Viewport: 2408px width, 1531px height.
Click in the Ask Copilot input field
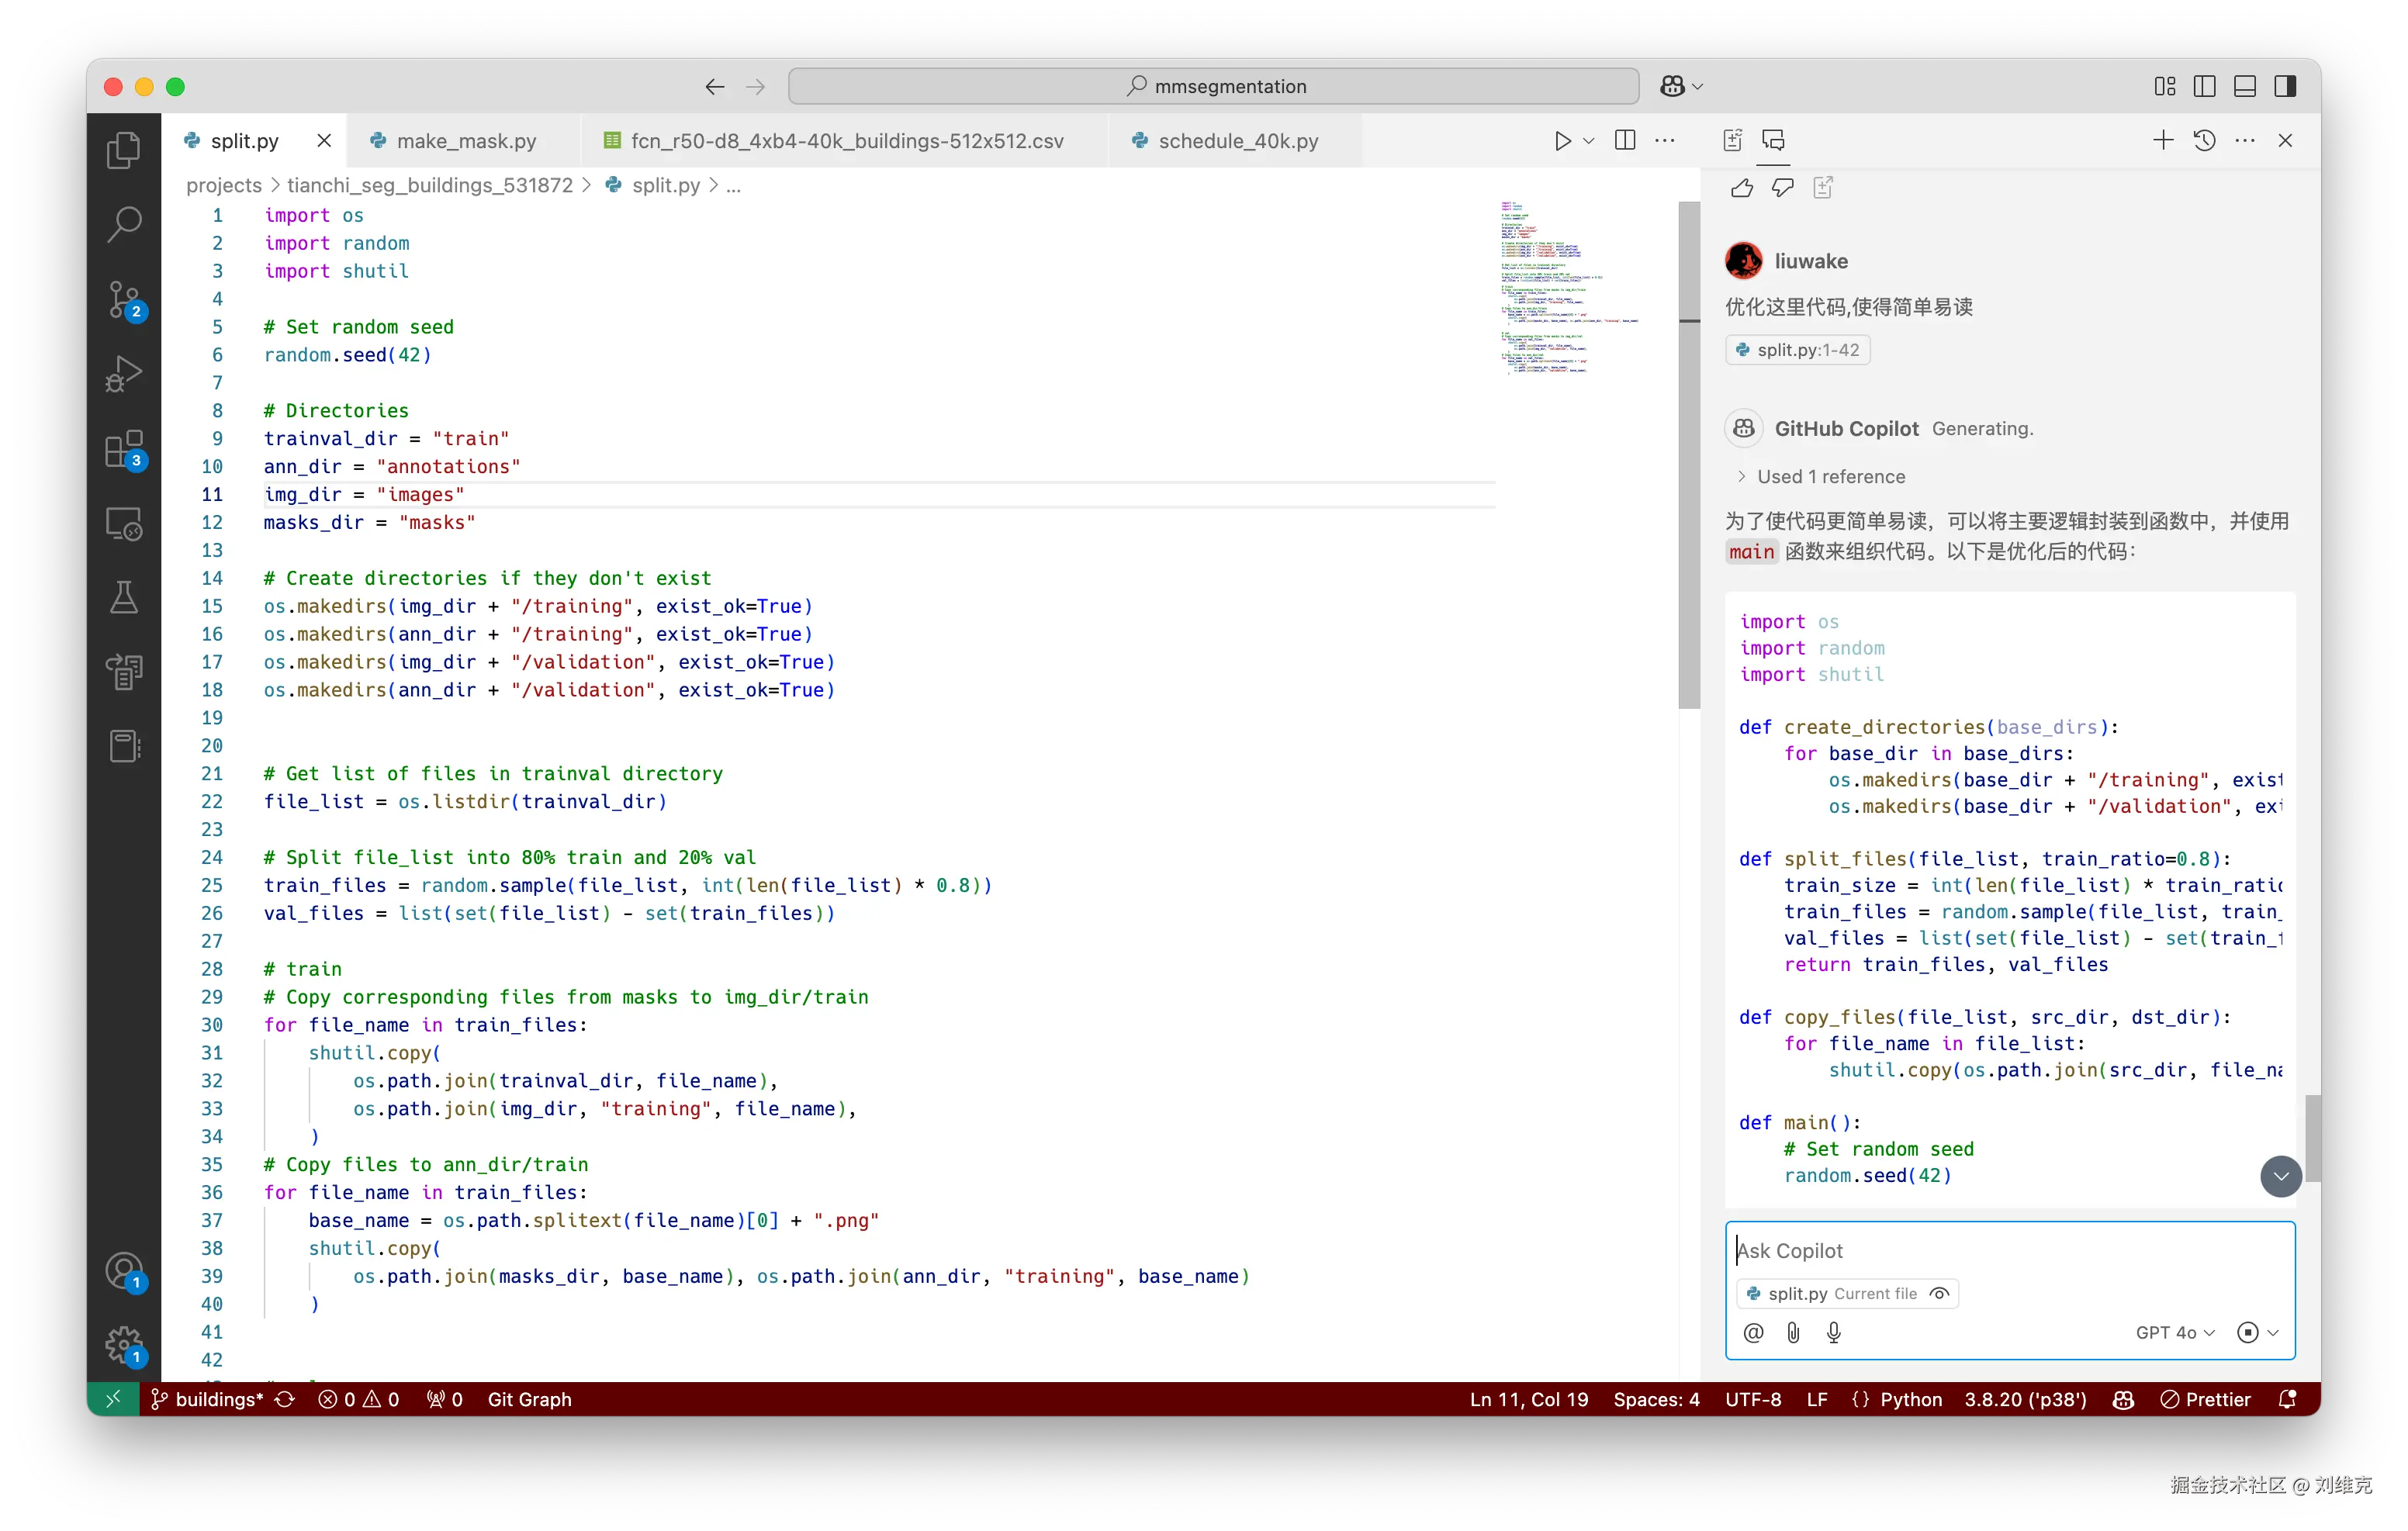2008,1250
